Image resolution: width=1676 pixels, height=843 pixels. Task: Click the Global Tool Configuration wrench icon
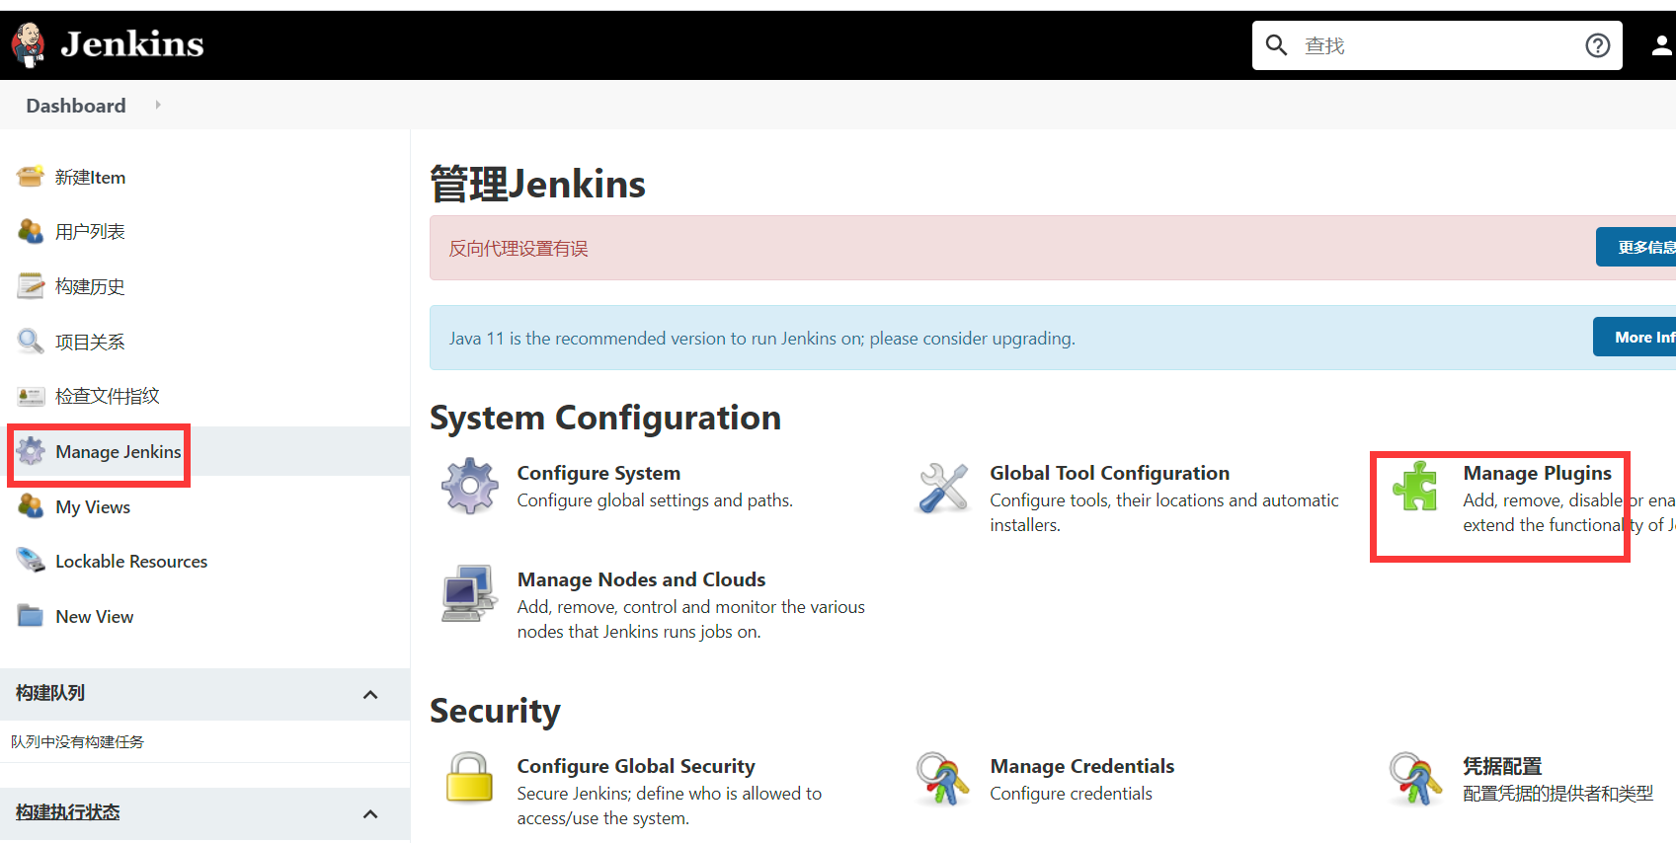(x=943, y=488)
